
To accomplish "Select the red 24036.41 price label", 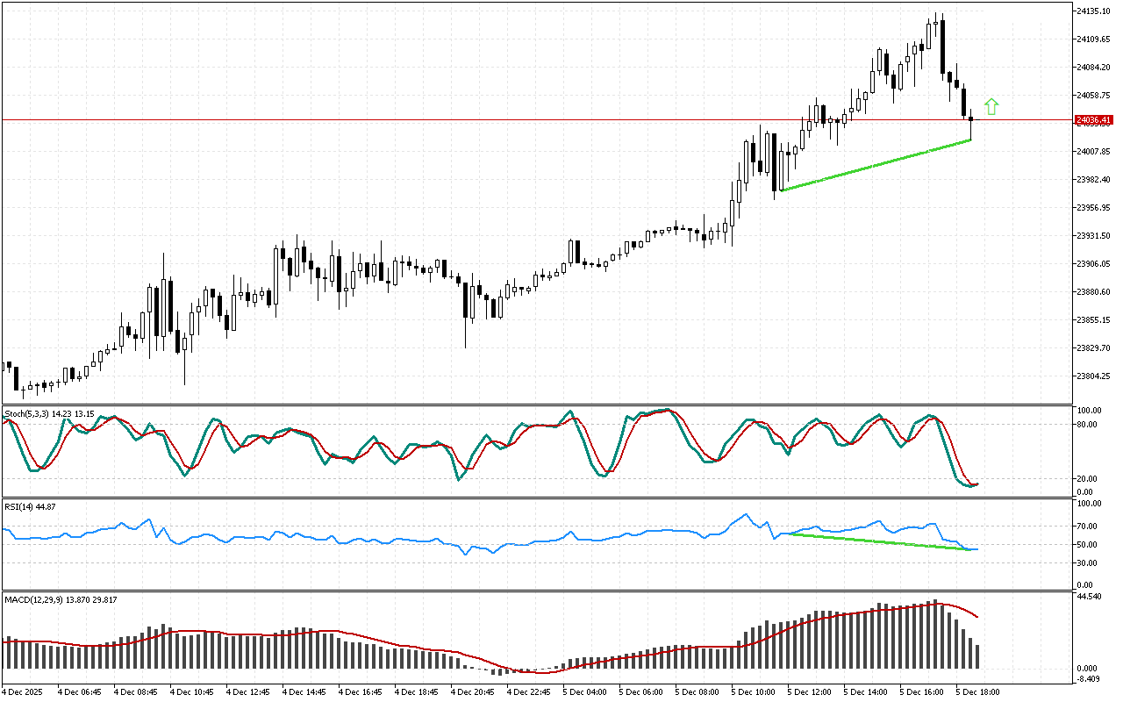I will coord(1093,119).
